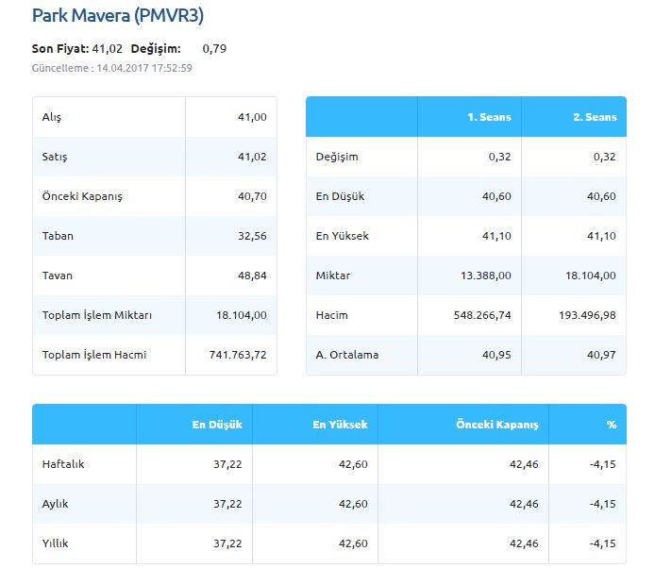Image resolution: width=655 pixels, height=568 pixels.
Task: Click the Değişim row label in session table
Action: pos(337,157)
